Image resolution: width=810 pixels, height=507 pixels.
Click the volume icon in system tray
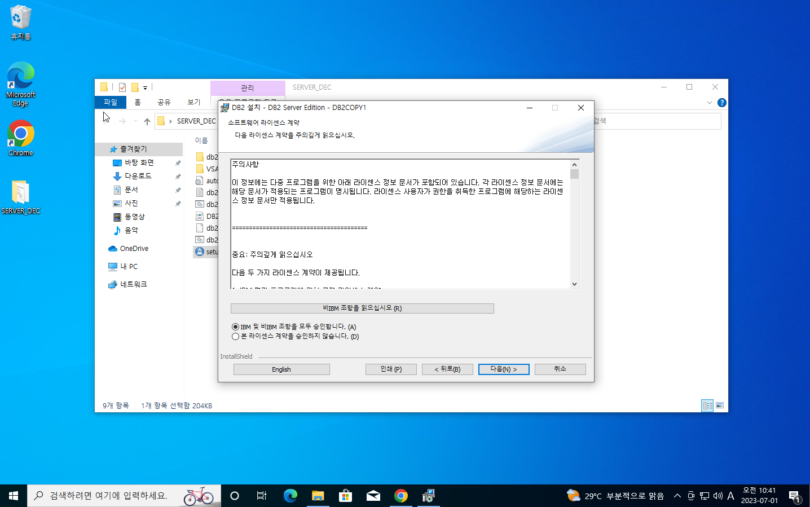coord(717,496)
